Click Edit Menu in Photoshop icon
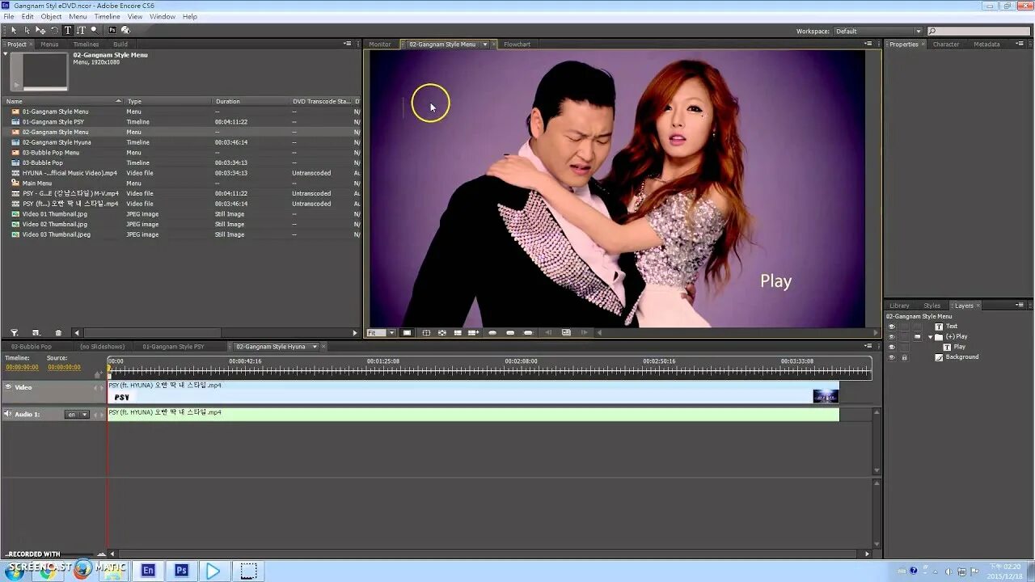 pyautogui.click(x=112, y=30)
